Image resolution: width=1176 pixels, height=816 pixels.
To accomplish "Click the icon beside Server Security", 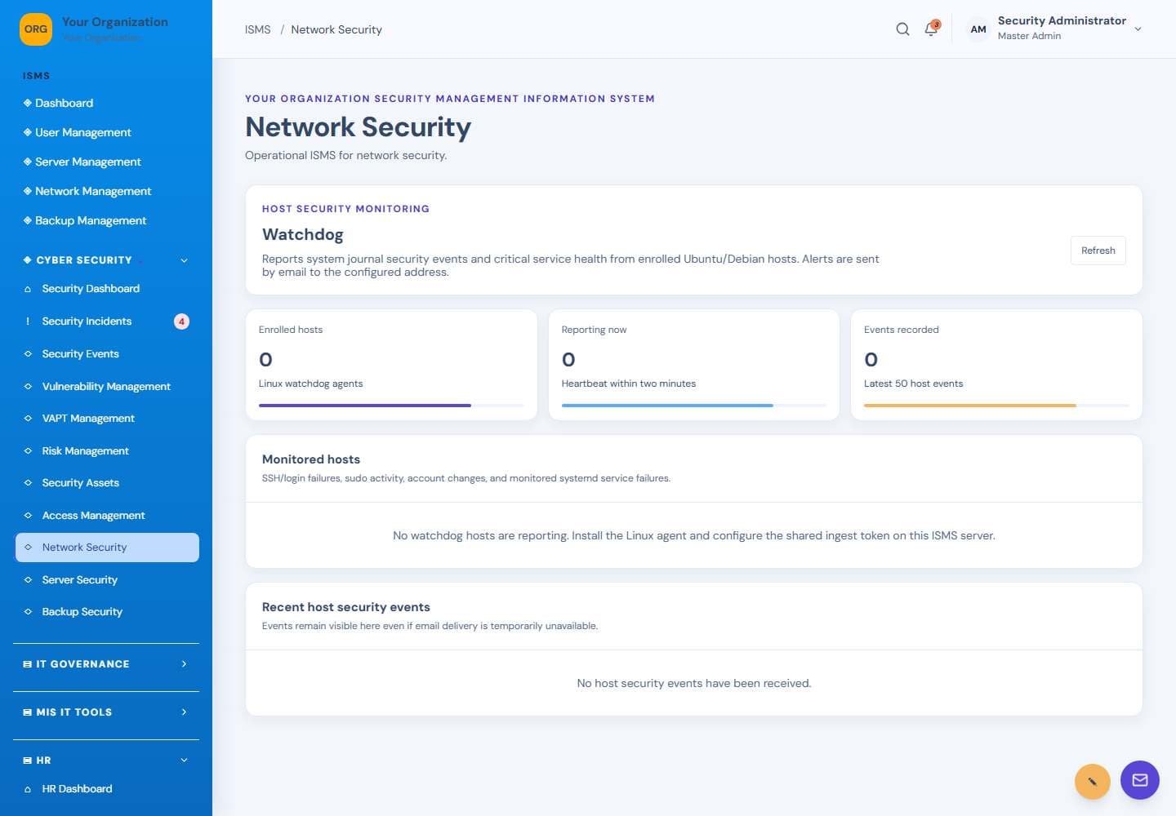I will click(28, 580).
